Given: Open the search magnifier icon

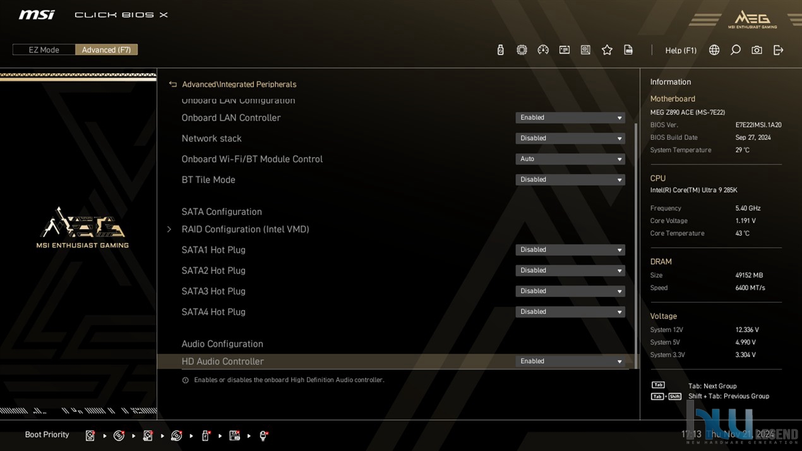Looking at the screenshot, I should pyautogui.click(x=736, y=50).
